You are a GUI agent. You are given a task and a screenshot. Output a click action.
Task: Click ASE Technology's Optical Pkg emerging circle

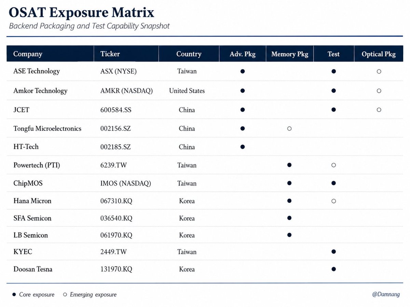[x=379, y=72]
